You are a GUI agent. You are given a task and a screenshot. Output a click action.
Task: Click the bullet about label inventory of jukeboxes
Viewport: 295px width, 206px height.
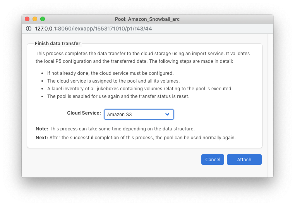(140, 88)
